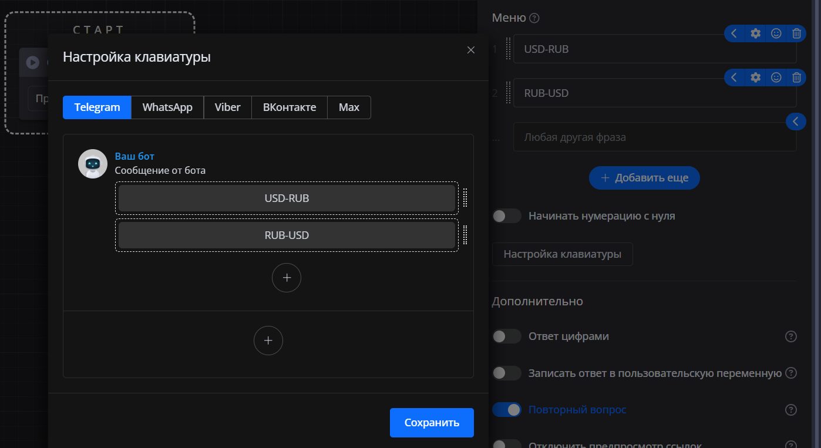Image resolution: width=821 pixels, height=448 pixels.
Task: Open settings gear for RUB-USD menu item
Action: pos(756,78)
